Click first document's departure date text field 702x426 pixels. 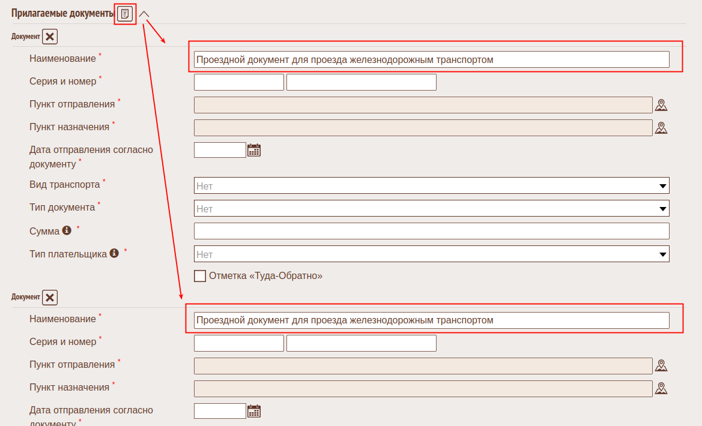pyautogui.click(x=220, y=150)
